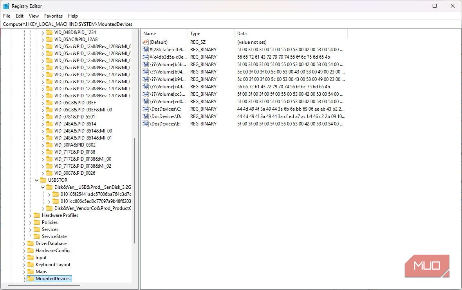The width and height of the screenshot is (462, 290).
Task: Click the tree pane horizontal scrollbar
Action: click(x=44, y=285)
